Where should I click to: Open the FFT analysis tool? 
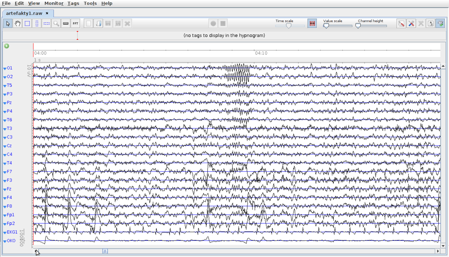(75, 23)
